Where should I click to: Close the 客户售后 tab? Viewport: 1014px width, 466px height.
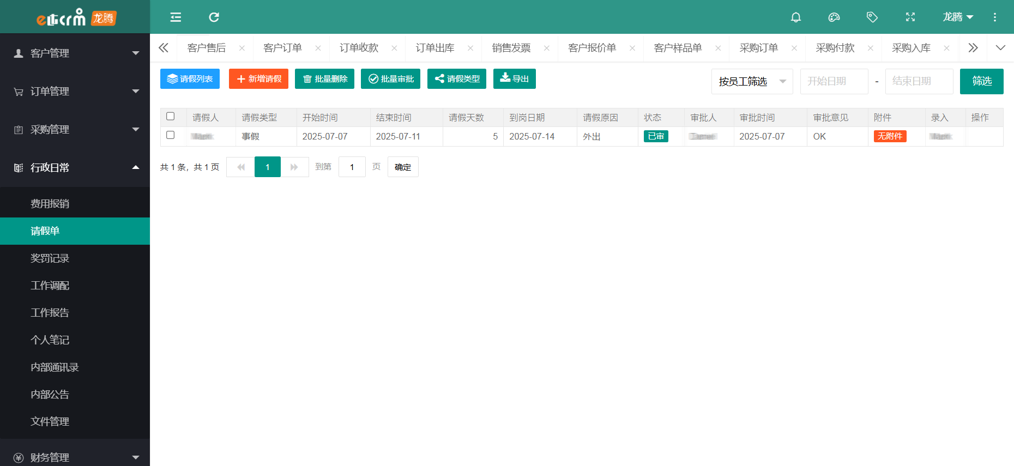[242, 48]
